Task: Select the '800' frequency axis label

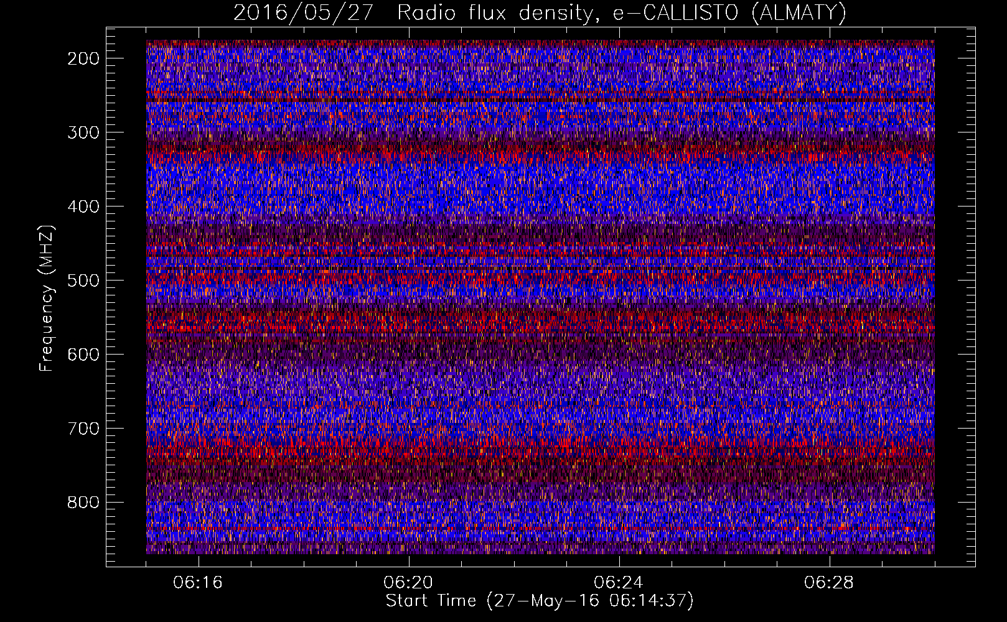Action: 83,503
